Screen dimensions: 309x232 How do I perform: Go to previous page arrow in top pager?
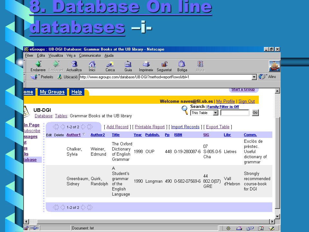point(63,127)
